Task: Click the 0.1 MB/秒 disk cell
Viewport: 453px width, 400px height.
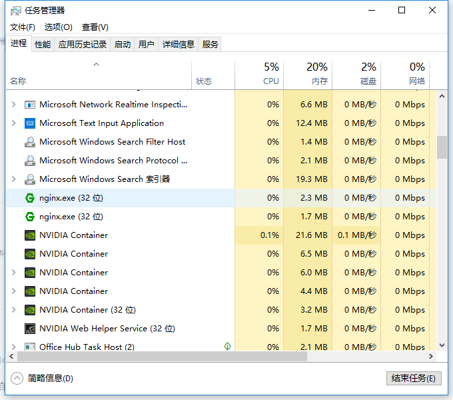Action: (356, 235)
